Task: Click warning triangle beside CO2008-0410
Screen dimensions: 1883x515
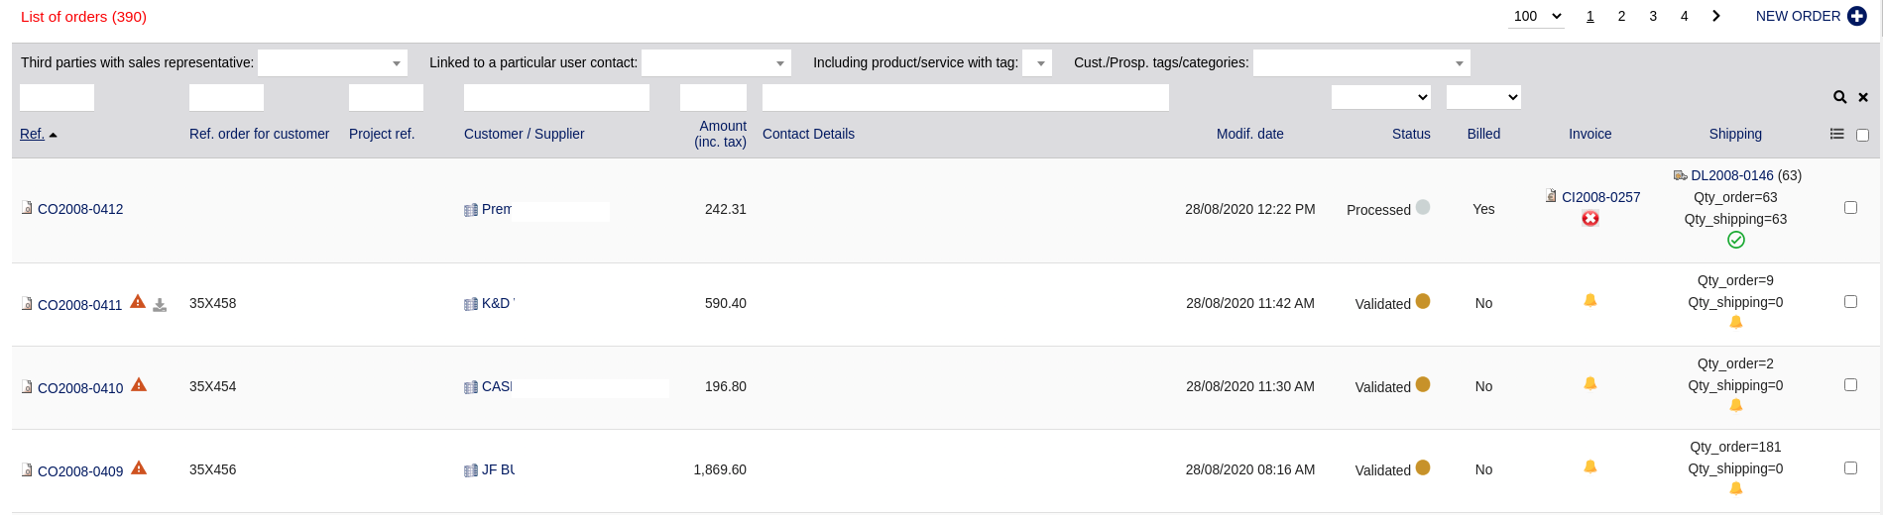Action: click(x=139, y=384)
